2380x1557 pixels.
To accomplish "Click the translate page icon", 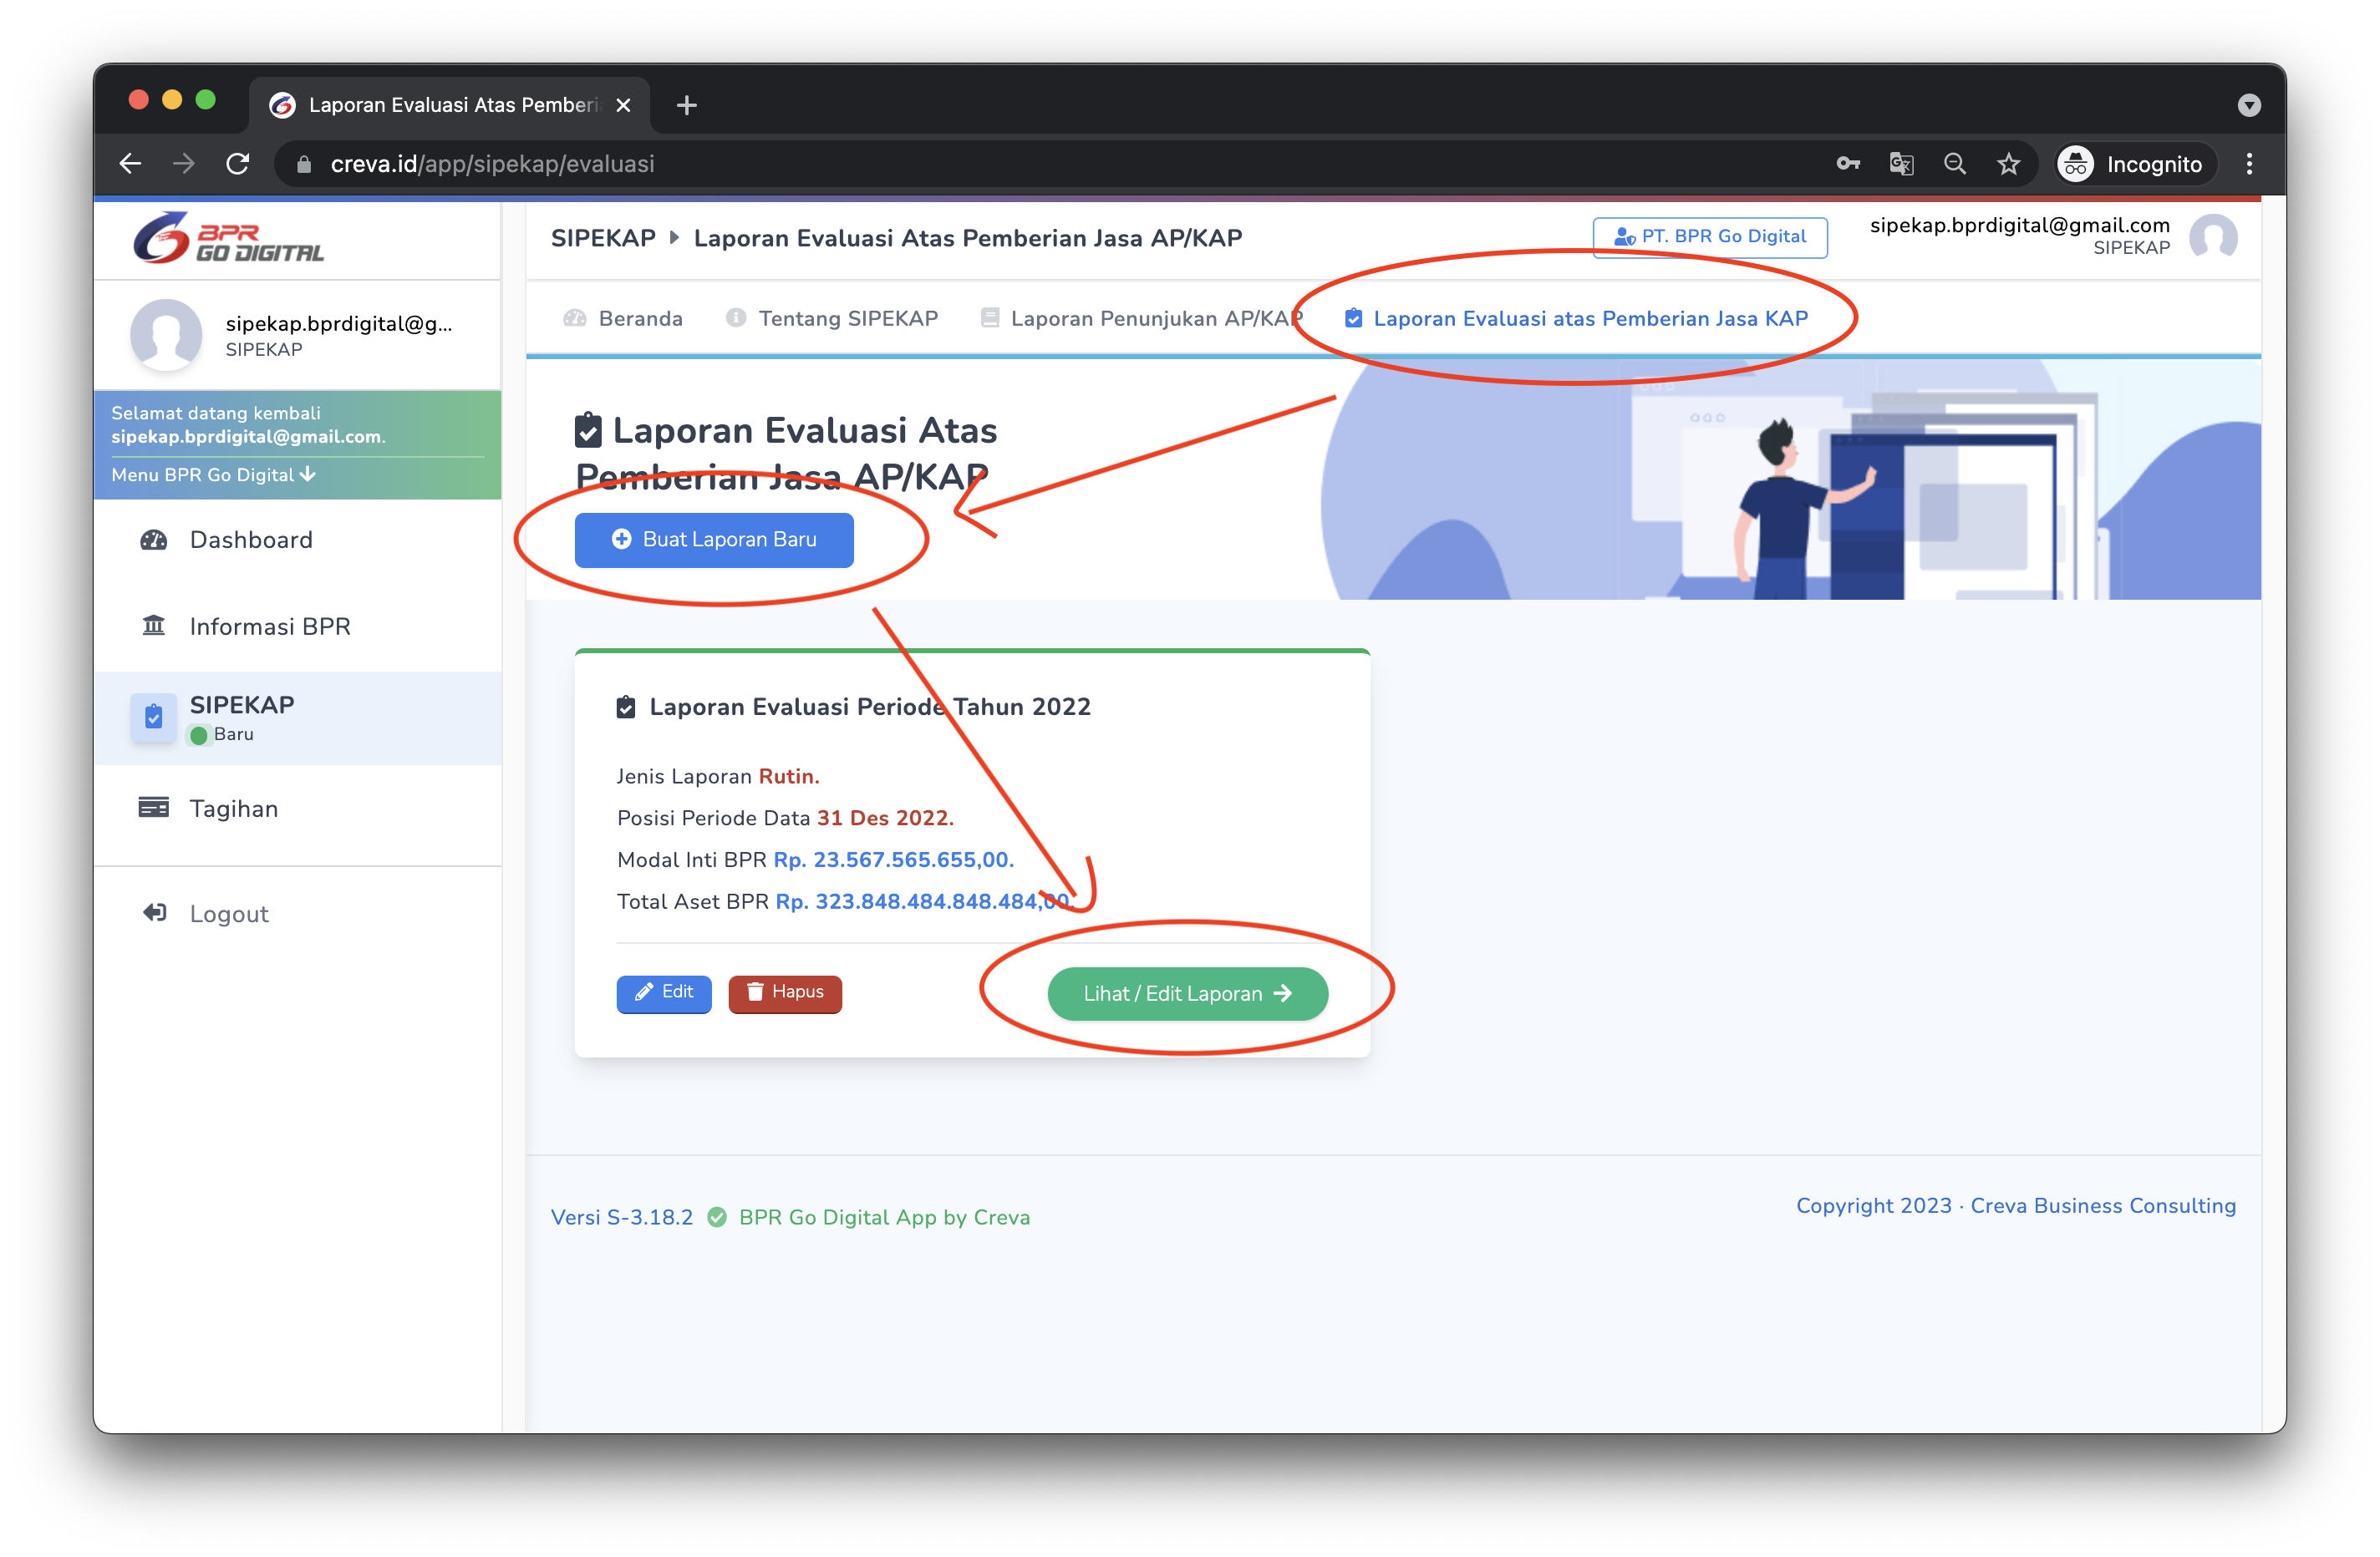I will [1901, 164].
